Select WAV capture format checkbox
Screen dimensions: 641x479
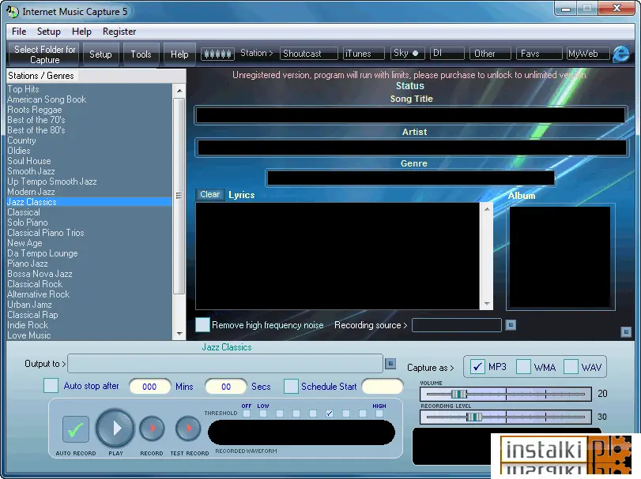pos(571,367)
